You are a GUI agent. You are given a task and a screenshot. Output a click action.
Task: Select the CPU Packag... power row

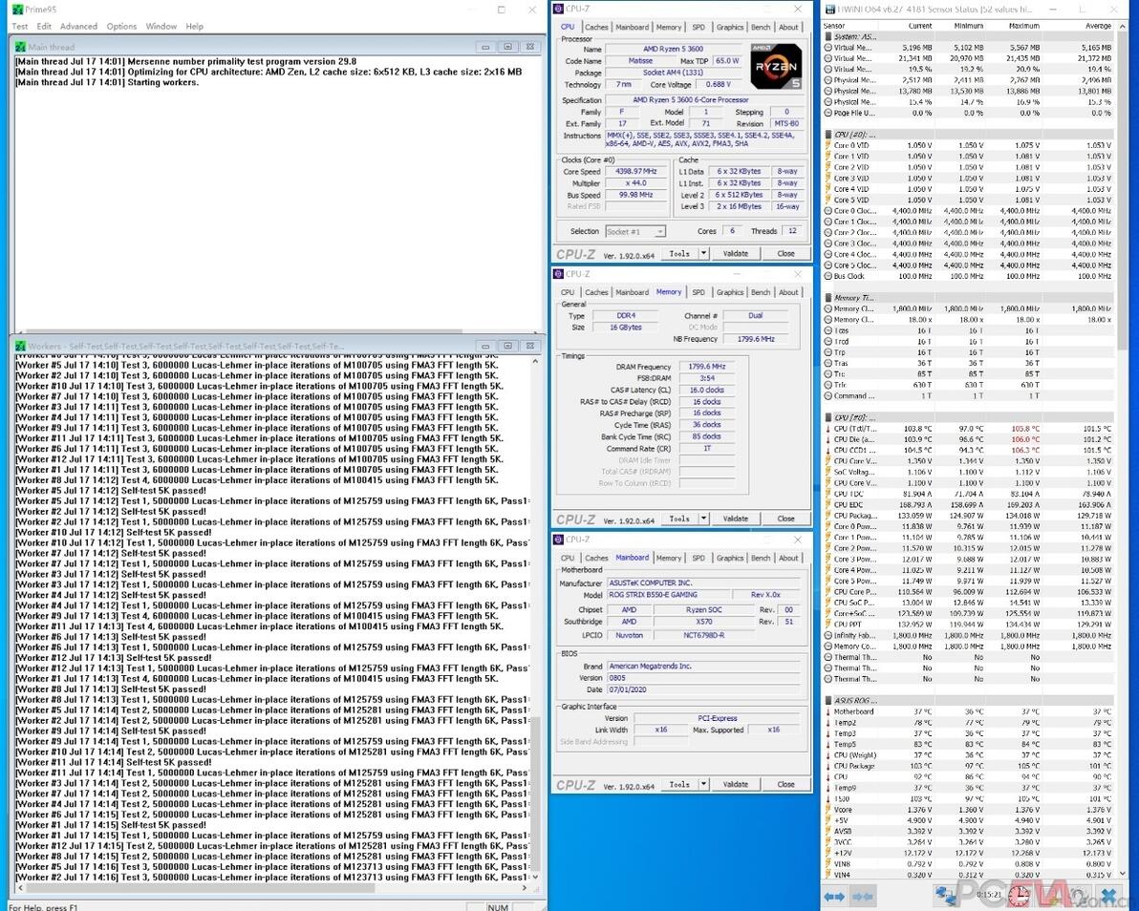tap(968, 516)
